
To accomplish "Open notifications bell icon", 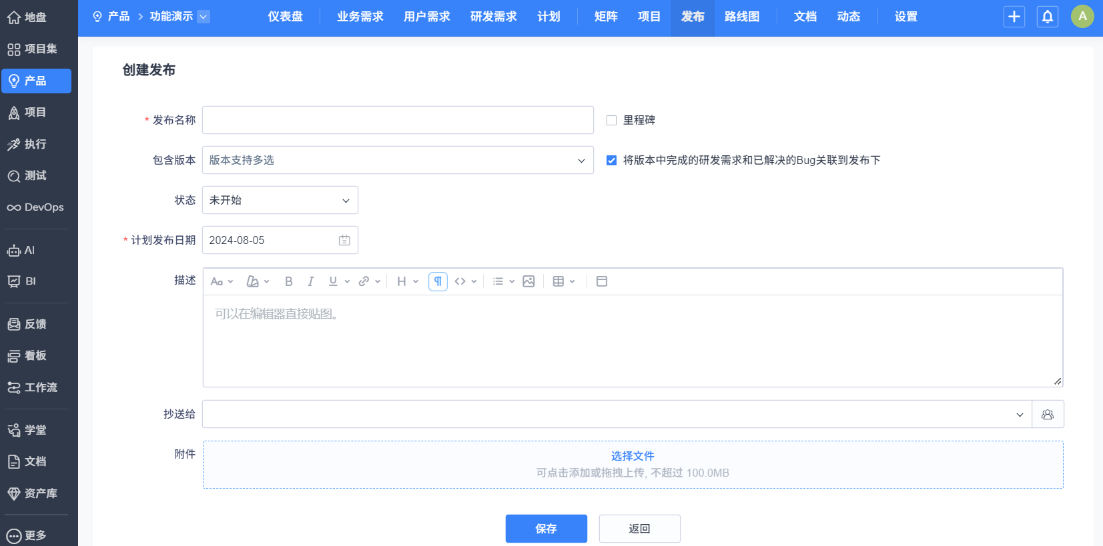I will tap(1047, 17).
